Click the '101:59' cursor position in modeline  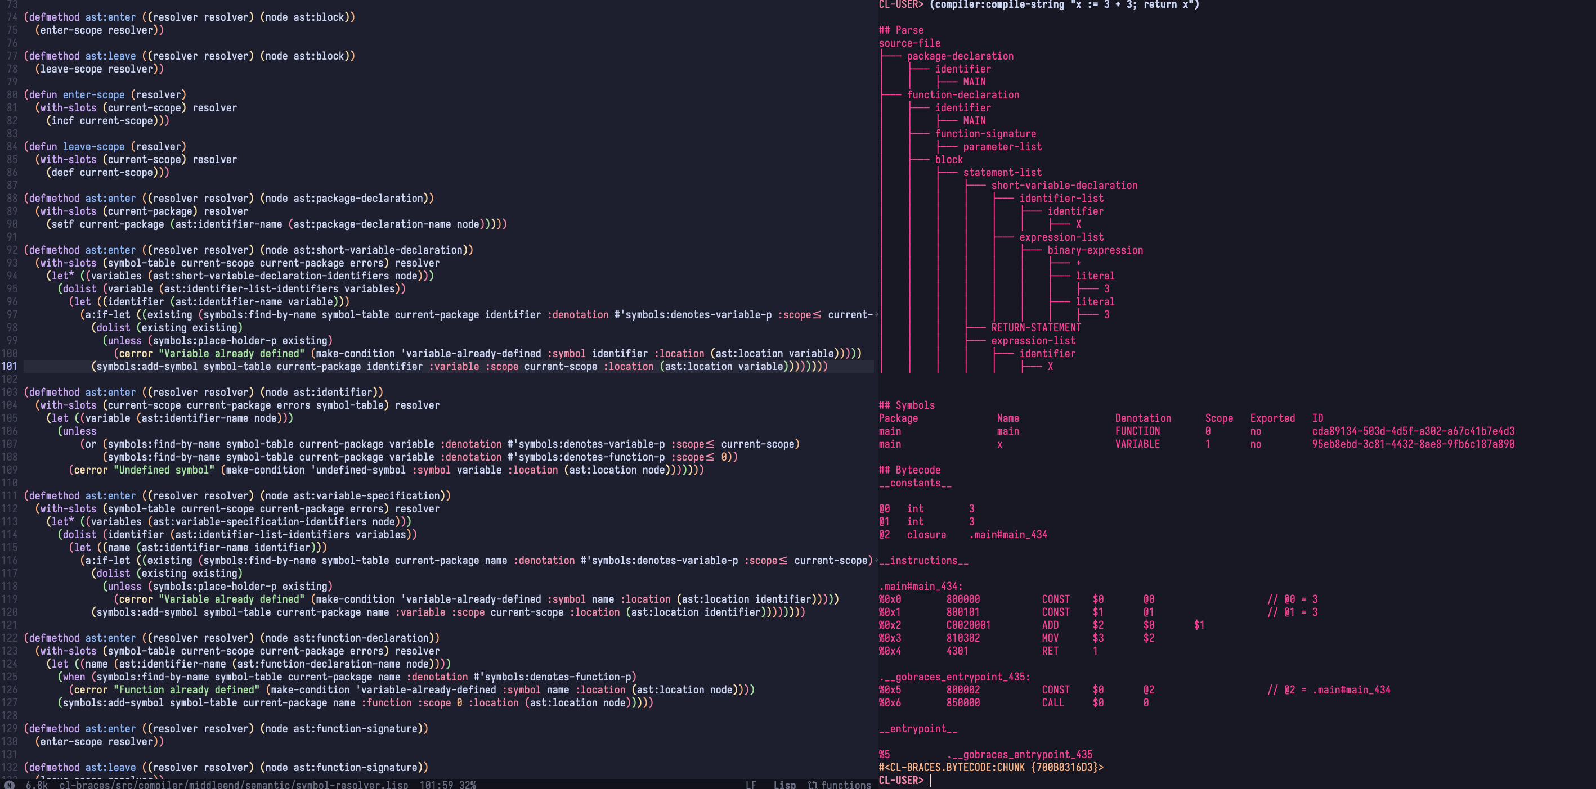pyautogui.click(x=436, y=785)
